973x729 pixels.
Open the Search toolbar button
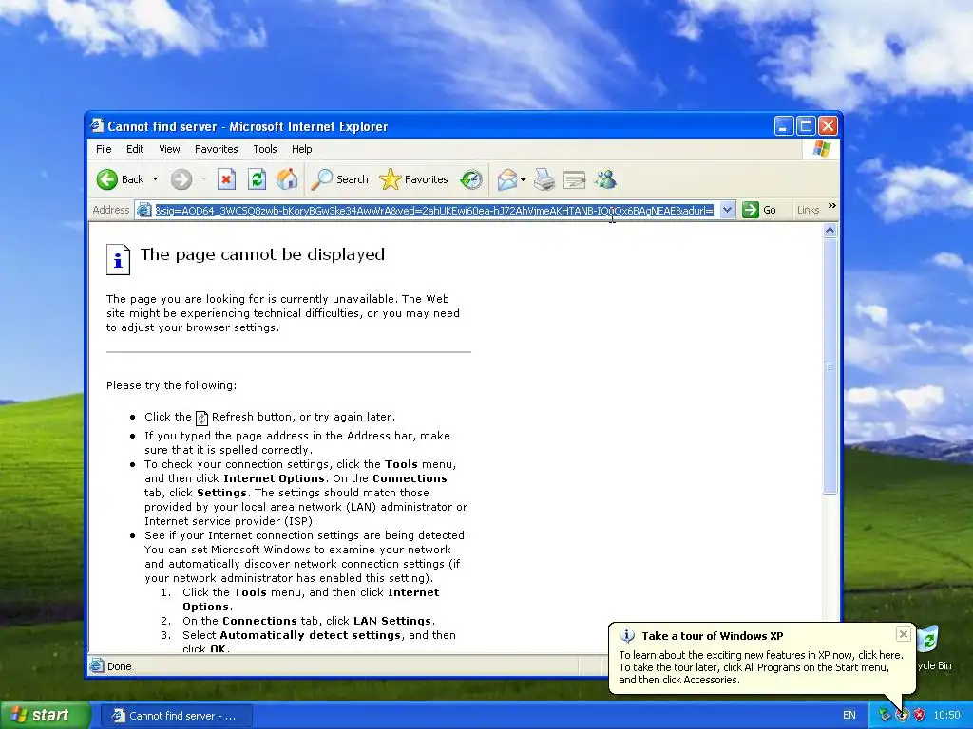[339, 179]
